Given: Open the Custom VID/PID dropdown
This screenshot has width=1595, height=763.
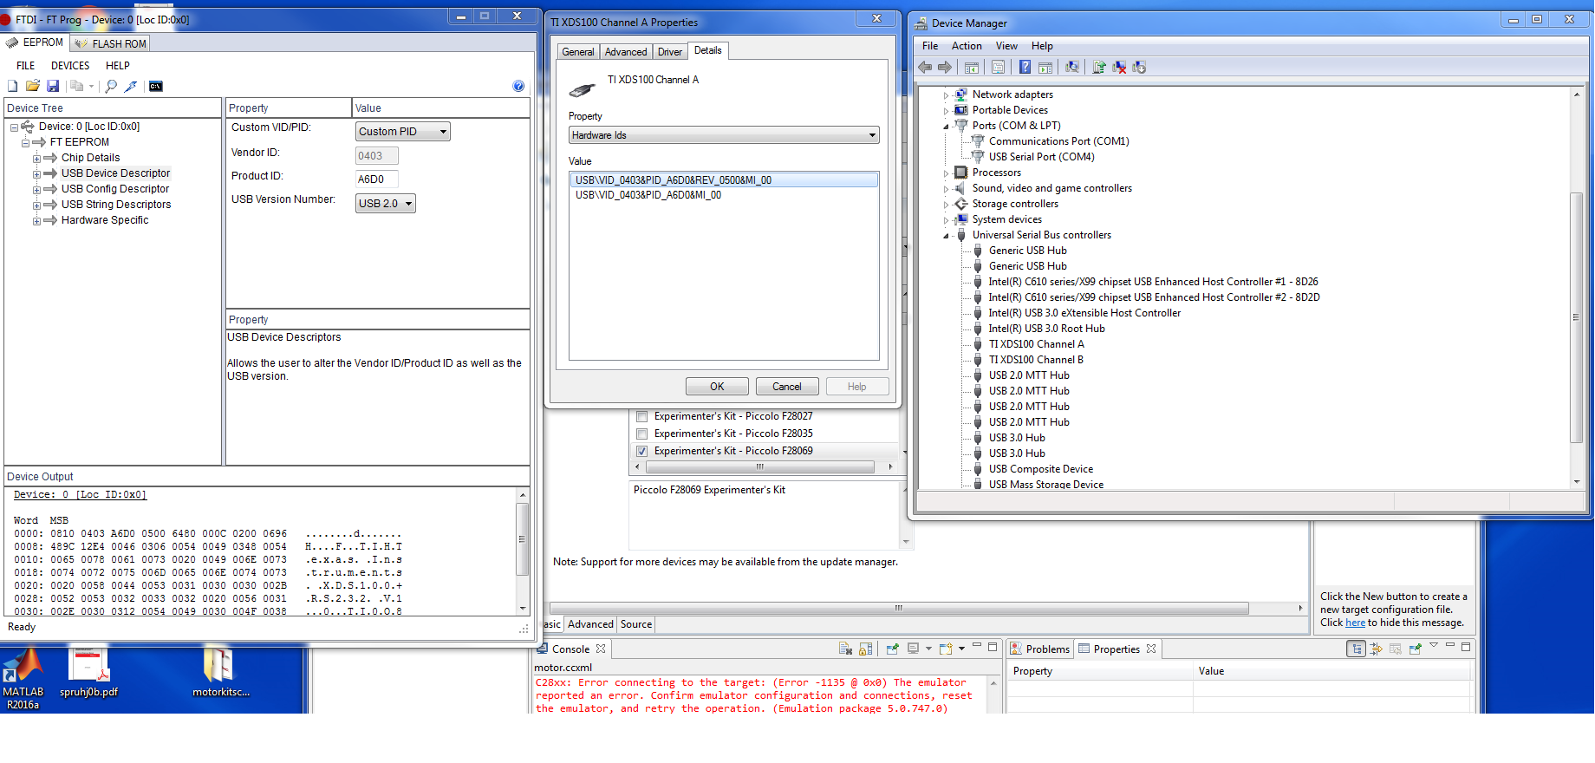Looking at the screenshot, I should [x=403, y=132].
